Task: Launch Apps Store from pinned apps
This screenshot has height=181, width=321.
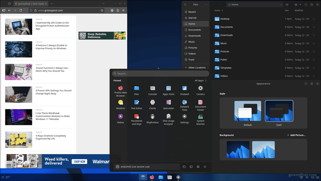Action: coord(168,90)
